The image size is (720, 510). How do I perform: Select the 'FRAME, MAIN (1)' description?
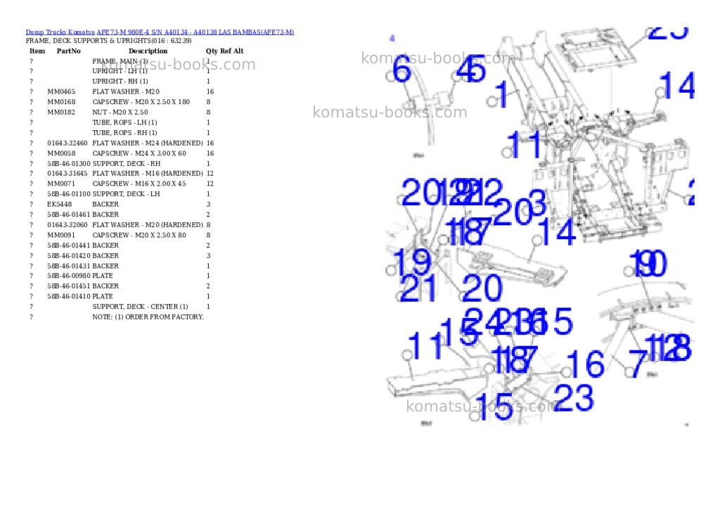coord(120,61)
